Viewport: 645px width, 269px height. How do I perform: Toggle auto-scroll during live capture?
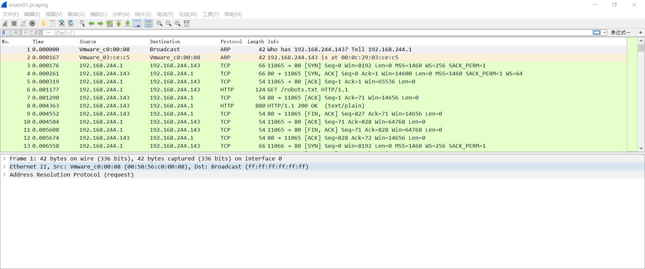coord(137,23)
